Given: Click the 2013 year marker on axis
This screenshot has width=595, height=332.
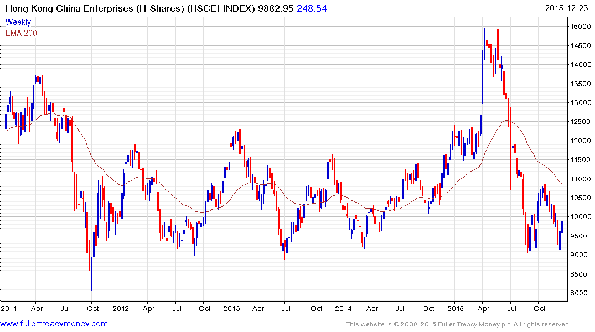Looking at the screenshot, I should pyautogui.click(x=232, y=308).
